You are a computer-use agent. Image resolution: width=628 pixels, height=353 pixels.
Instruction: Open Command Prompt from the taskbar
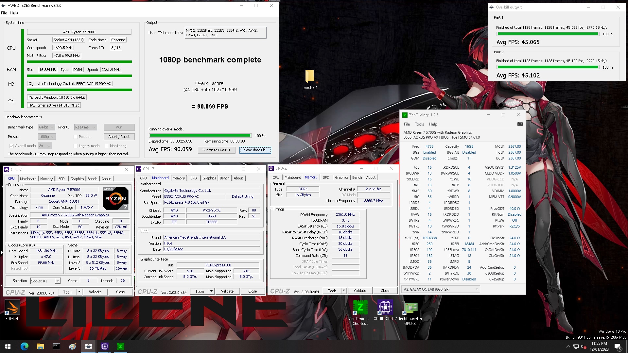click(x=56, y=346)
